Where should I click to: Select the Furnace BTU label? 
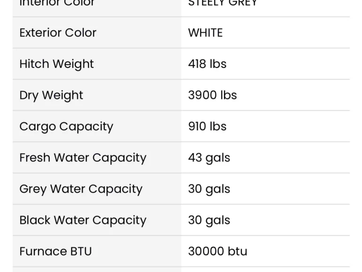(56, 251)
